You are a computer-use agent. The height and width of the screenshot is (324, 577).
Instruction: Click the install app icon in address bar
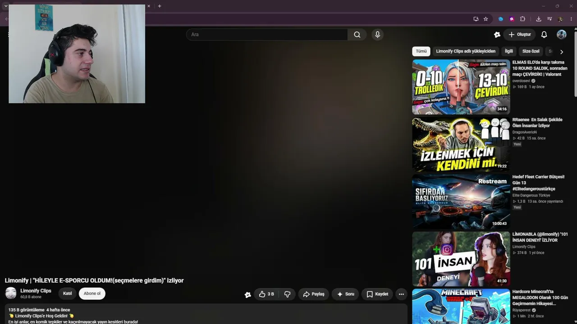476,19
